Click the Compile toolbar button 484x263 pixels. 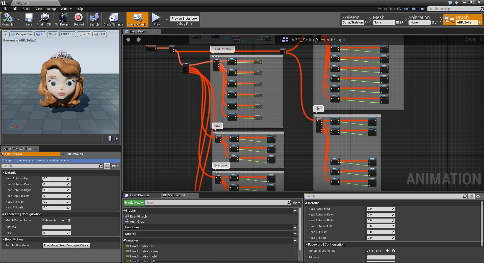pos(8,19)
